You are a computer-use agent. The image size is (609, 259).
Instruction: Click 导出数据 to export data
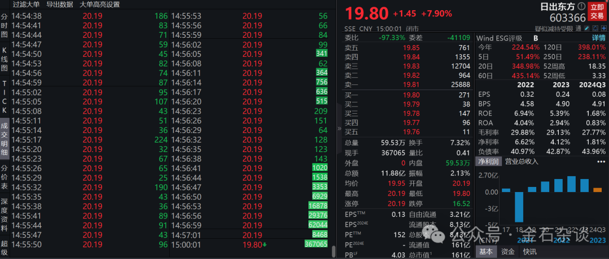coord(59,5)
